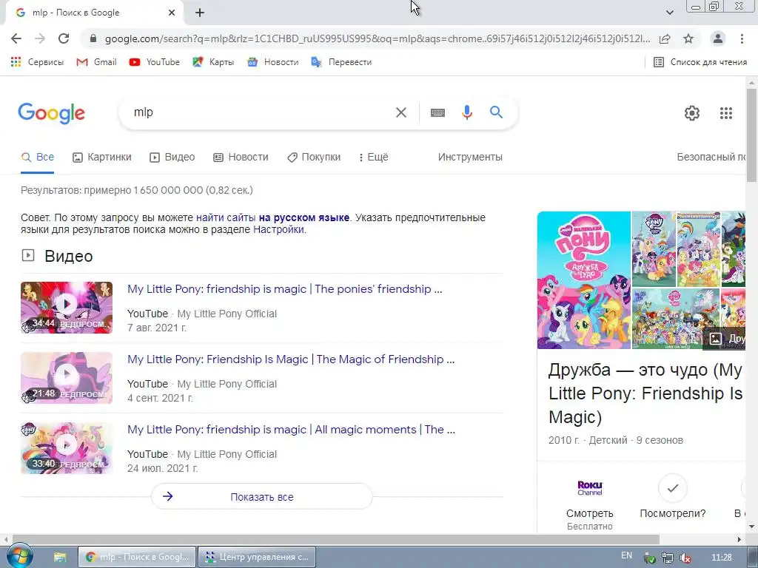
Task: Close the mlp Google search tab
Action: [x=172, y=13]
